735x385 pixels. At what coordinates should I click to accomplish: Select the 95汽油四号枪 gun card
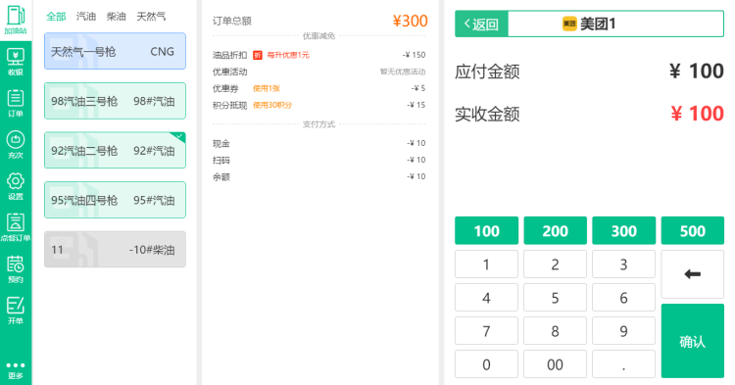[115, 200]
